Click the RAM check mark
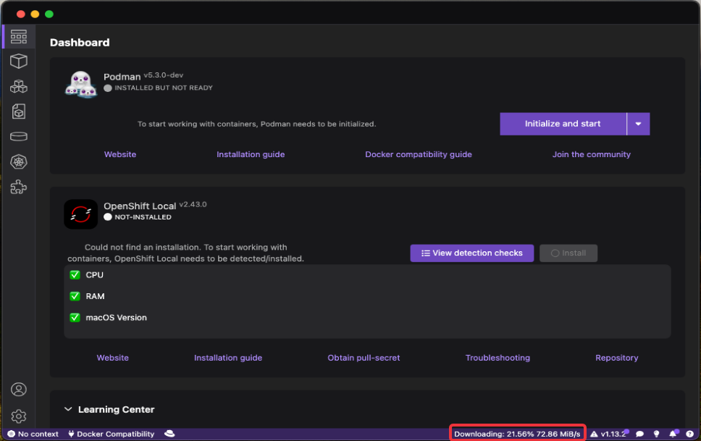Image resolution: width=701 pixels, height=441 pixels. pos(75,296)
